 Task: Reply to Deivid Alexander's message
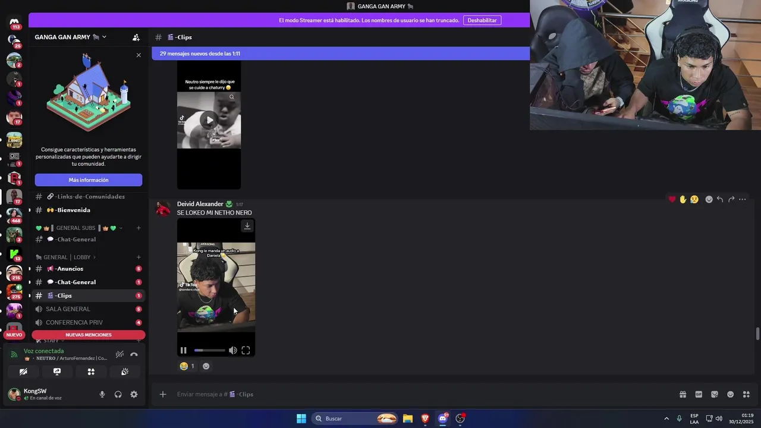(x=720, y=199)
